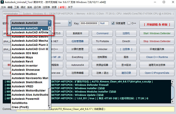Select Creo (Pro/E) from the list
The image size is (176, 114).
coord(30,107)
